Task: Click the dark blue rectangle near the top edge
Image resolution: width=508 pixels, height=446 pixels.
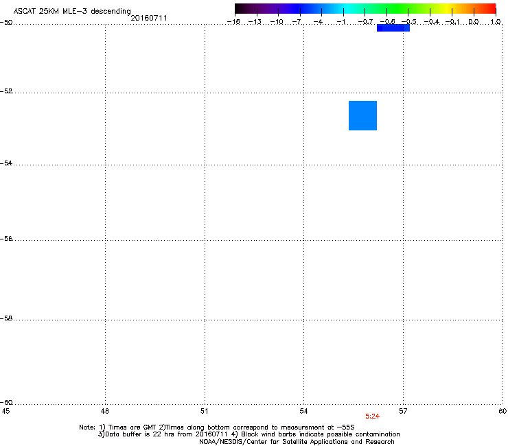Action: [393, 28]
